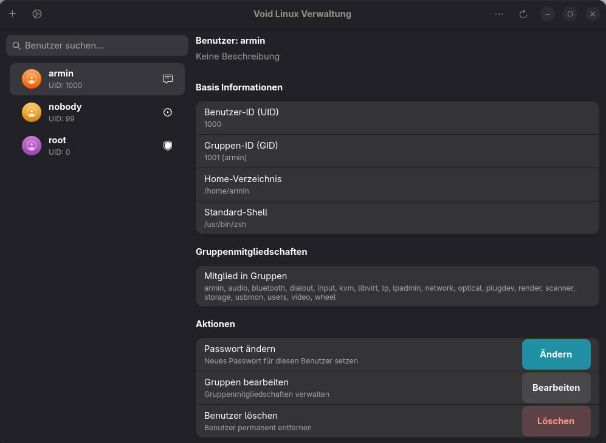
Task: Select the Benutzer-ID (UID) row
Action: point(397,118)
